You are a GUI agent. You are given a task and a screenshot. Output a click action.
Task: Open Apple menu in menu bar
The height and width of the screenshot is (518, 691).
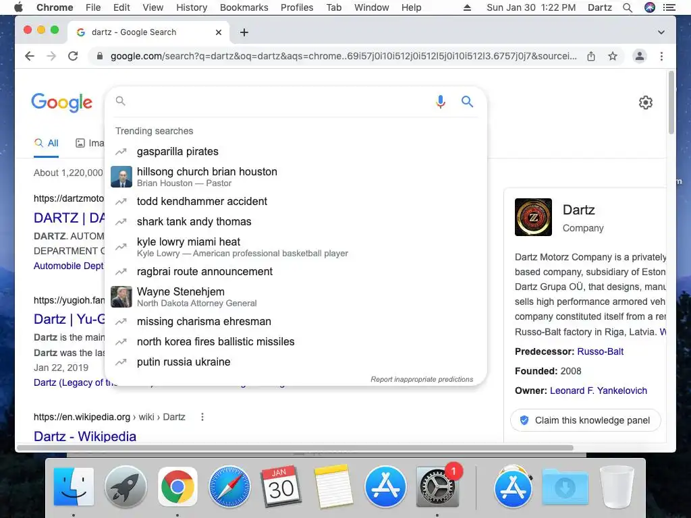(18, 7)
